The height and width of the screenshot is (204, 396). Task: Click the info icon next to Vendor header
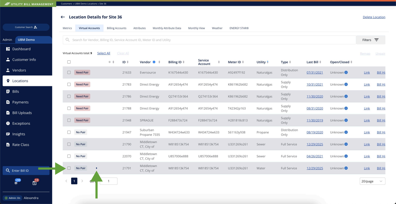coord(154,62)
